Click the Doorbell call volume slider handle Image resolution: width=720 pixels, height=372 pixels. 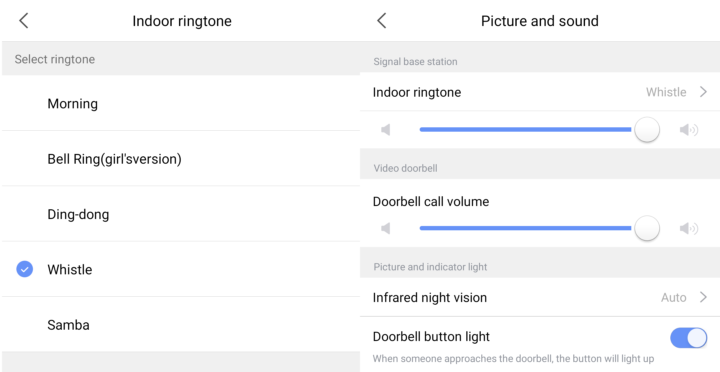coord(647,228)
